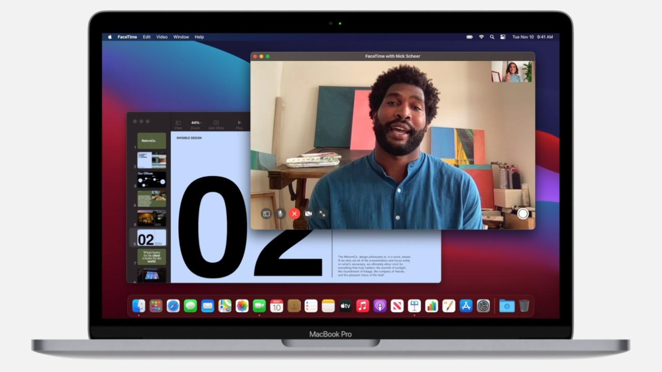This screenshot has height=372, width=662.
Task: Open Spotlight search in menu bar
Action: 492,37
